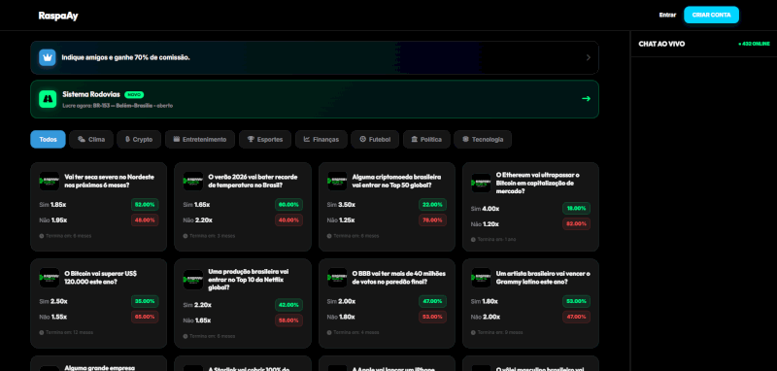
Task: Pick Não 78.00% on criptomoeda brasileira market
Action: (432, 219)
